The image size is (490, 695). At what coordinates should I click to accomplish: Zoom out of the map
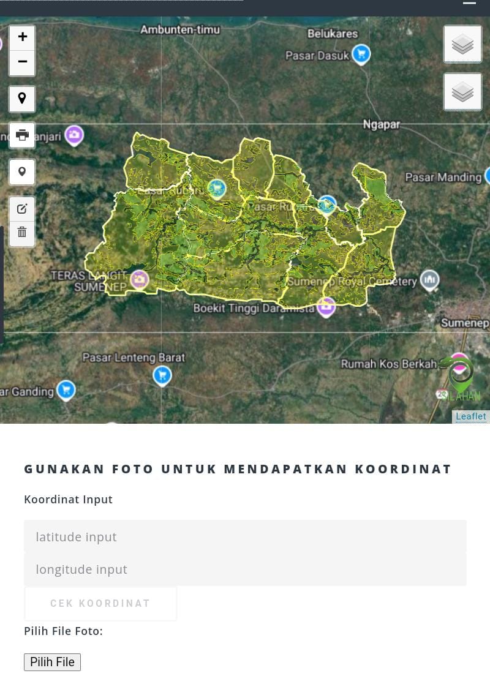(22, 62)
